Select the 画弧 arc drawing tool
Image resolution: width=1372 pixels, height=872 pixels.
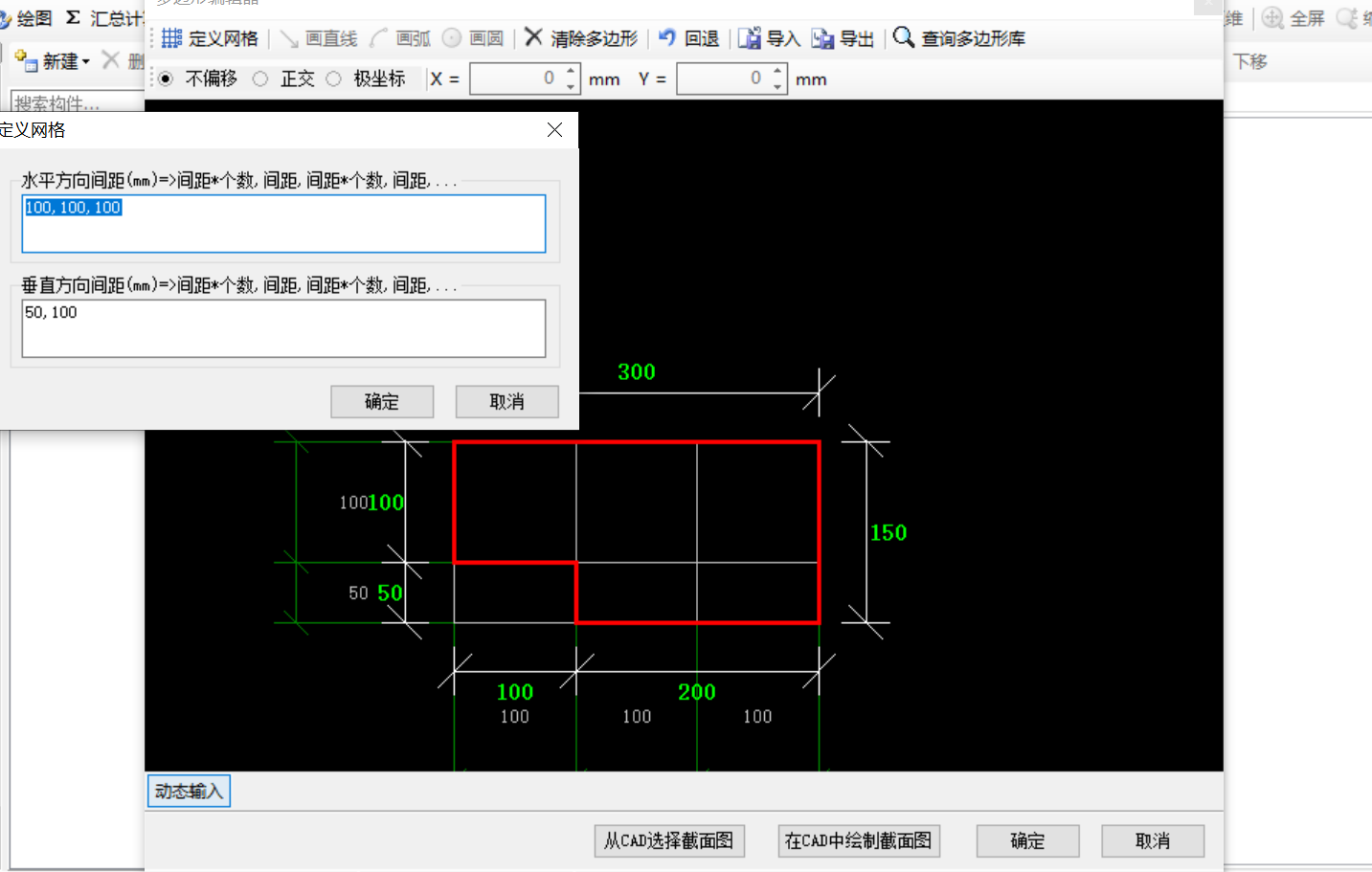click(x=401, y=38)
